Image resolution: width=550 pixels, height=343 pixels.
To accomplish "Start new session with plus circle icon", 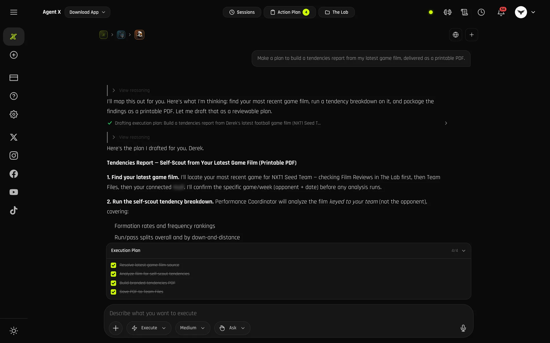I will tap(14, 55).
